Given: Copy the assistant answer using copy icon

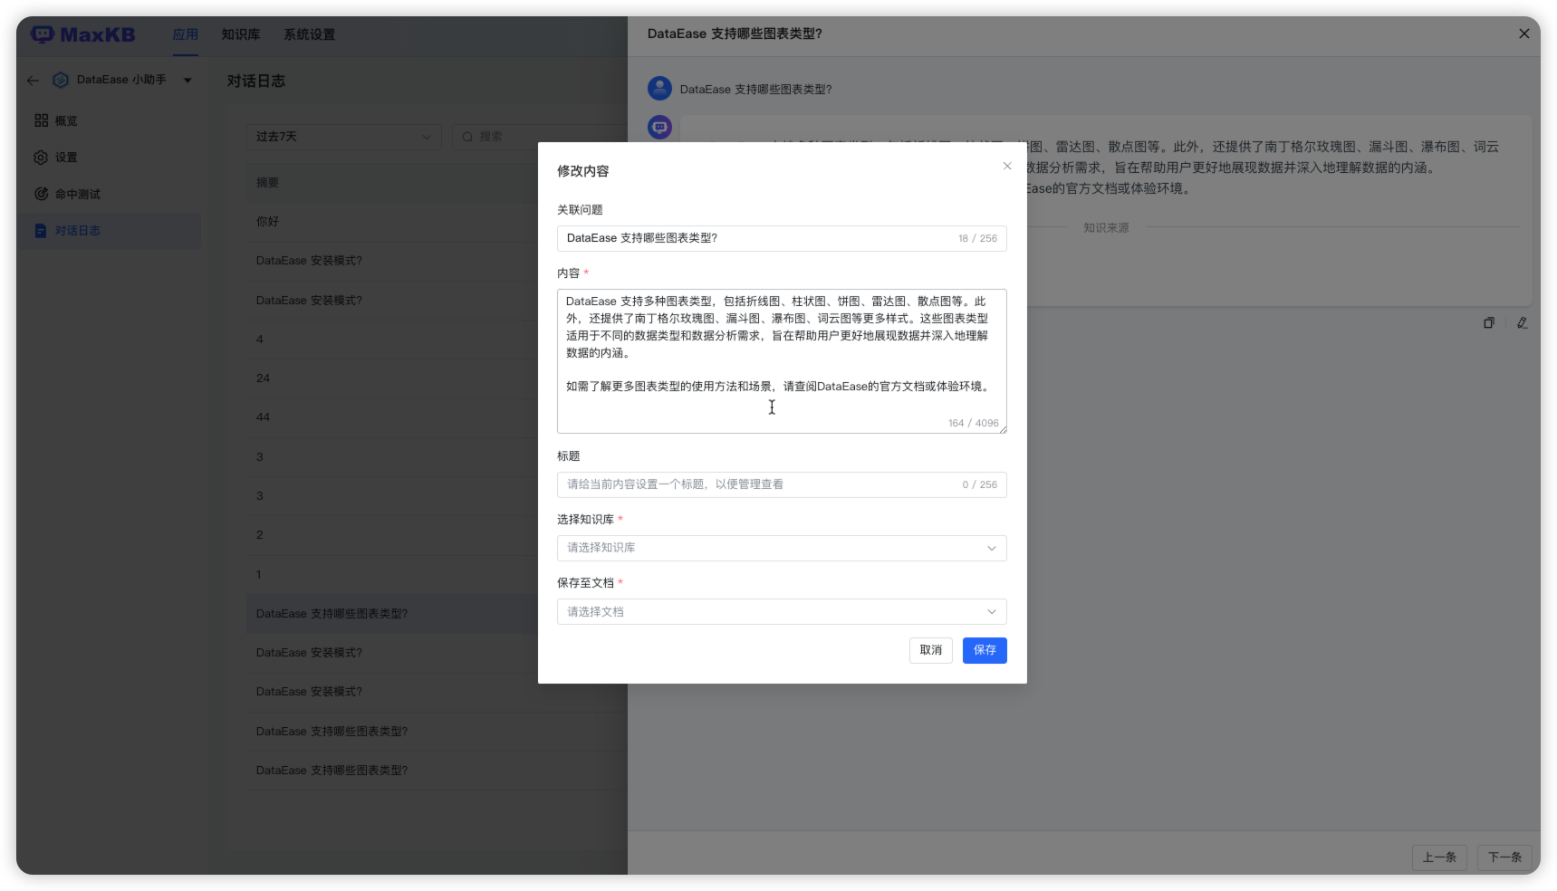Looking at the screenshot, I should pyautogui.click(x=1488, y=322).
